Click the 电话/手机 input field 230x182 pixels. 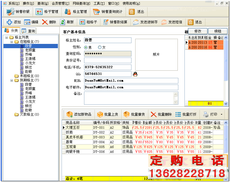[108, 67]
